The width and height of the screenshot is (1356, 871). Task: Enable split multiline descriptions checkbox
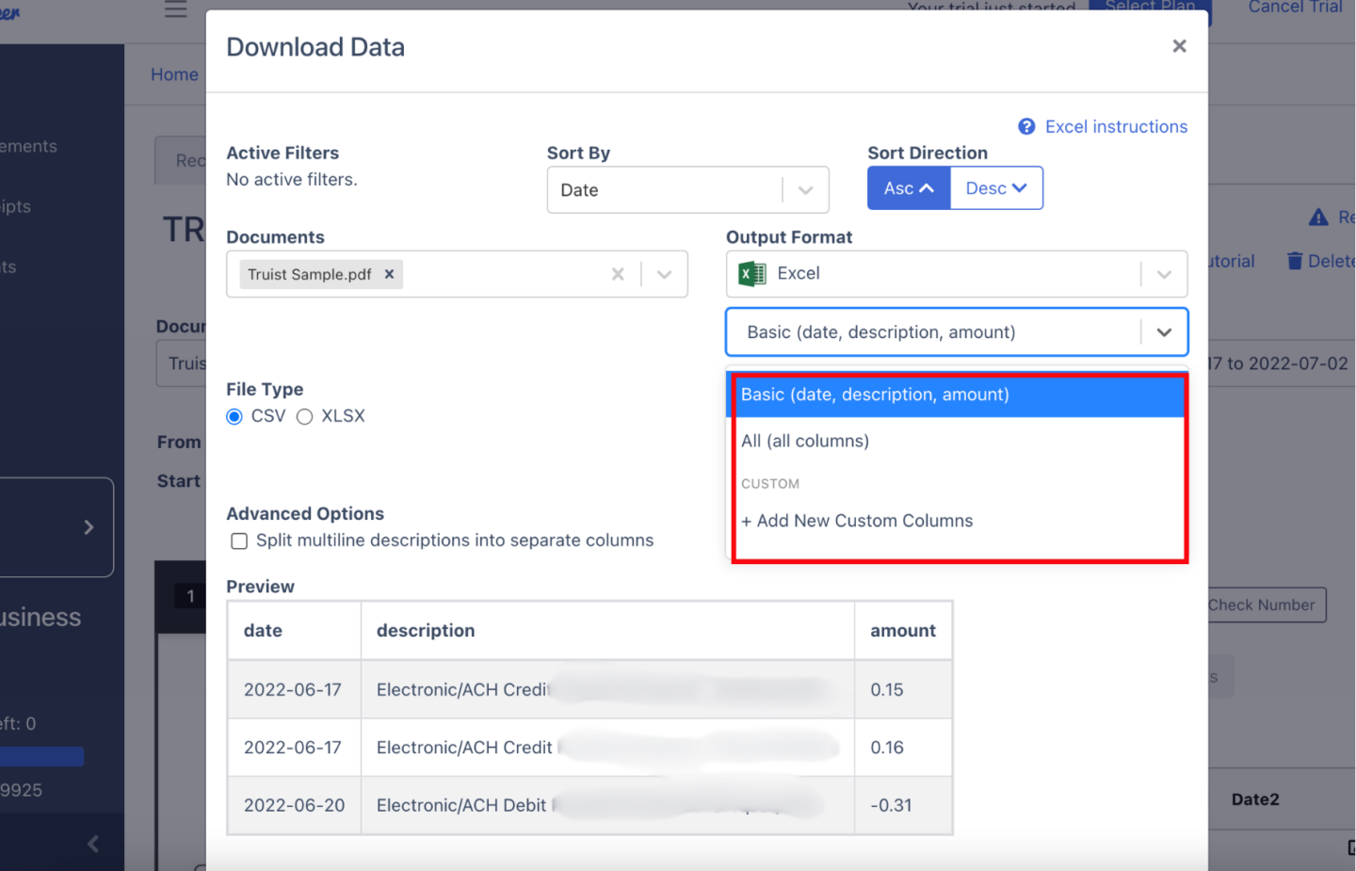[x=239, y=540]
